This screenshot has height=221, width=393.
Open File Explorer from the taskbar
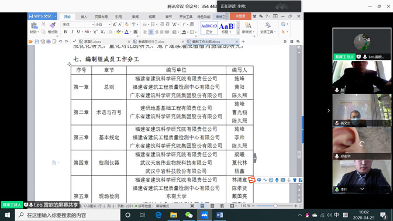click(x=174, y=215)
